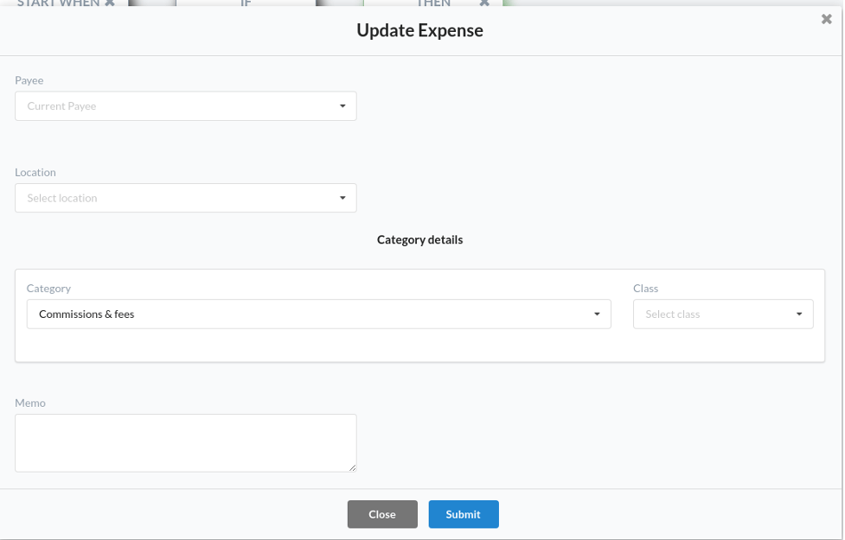
Task: Click the Payee dropdown arrow
Action: click(x=342, y=106)
